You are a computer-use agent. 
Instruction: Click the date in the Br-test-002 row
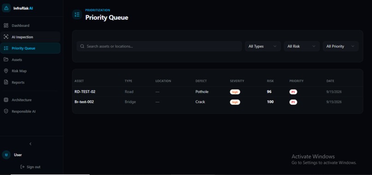click(x=334, y=102)
